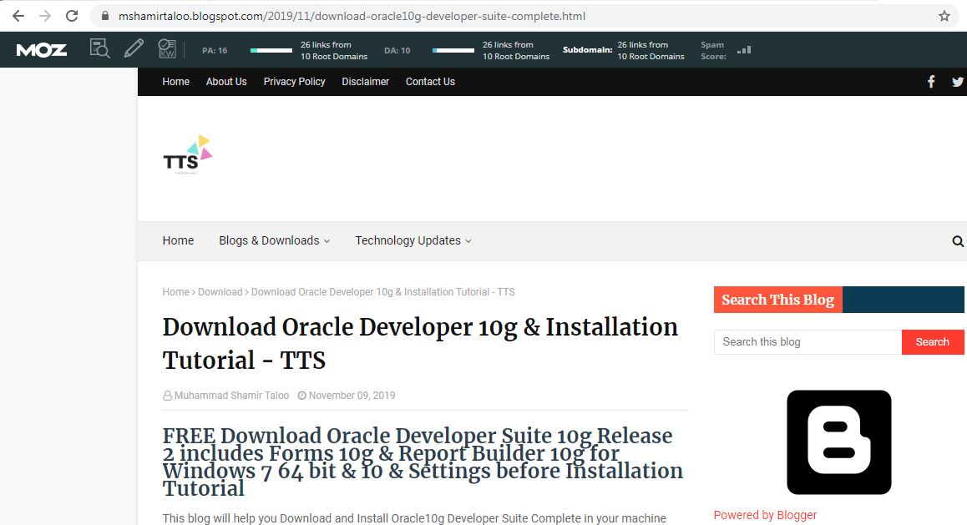Click the Twitter icon in top bar
Screen dimensions: 967x525
pos(957,82)
